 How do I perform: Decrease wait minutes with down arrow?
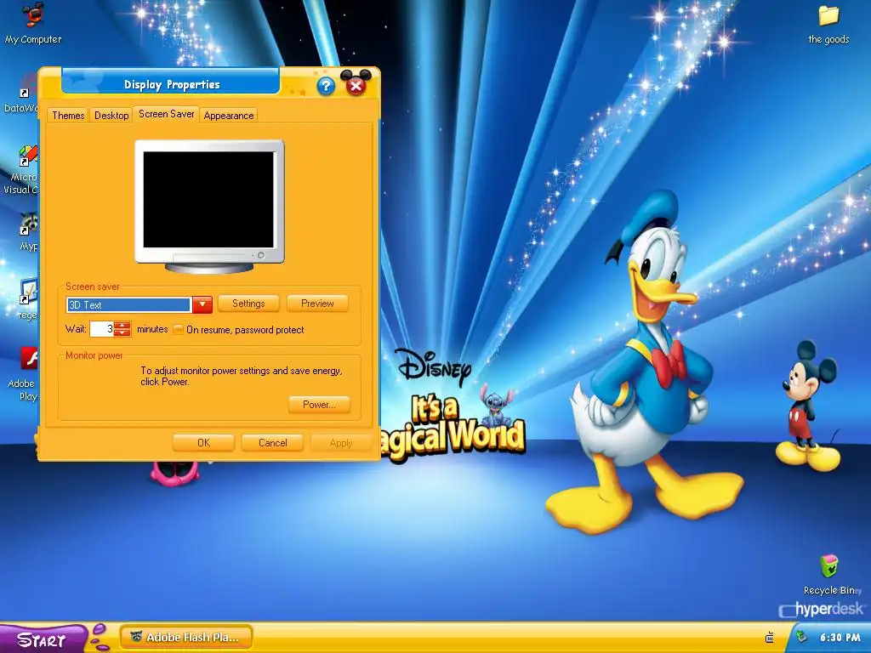[122, 332]
